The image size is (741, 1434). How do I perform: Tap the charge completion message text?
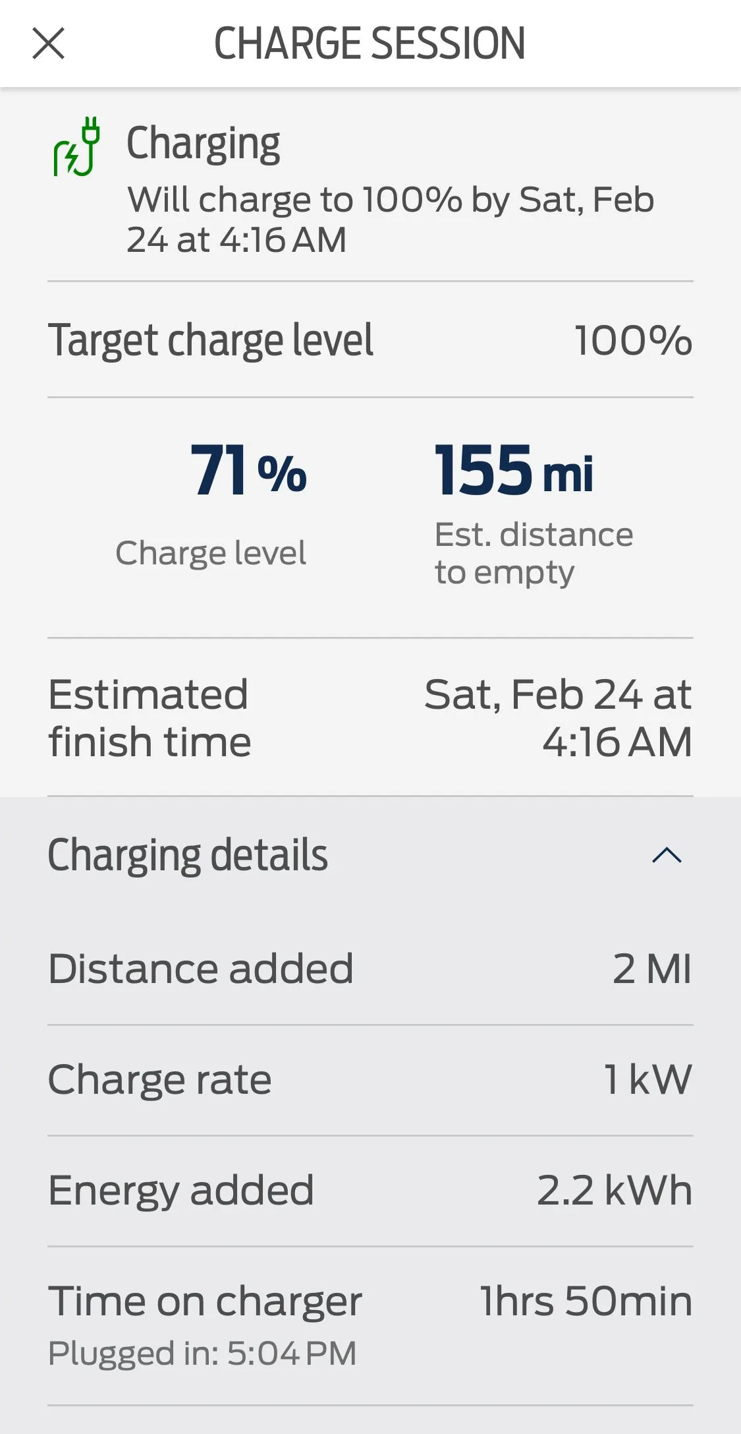(x=390, y=219)
